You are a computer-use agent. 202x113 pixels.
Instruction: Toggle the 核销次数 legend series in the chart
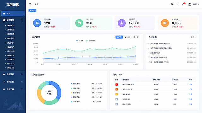point(90,41)
